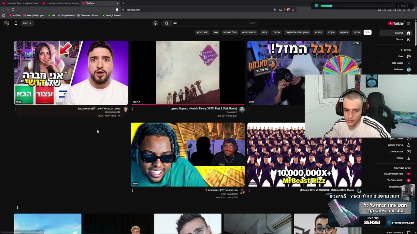This screenshot has width=417, height=234.
Task: Select the 'הכול' (All) filter chip
Action: 367,32
